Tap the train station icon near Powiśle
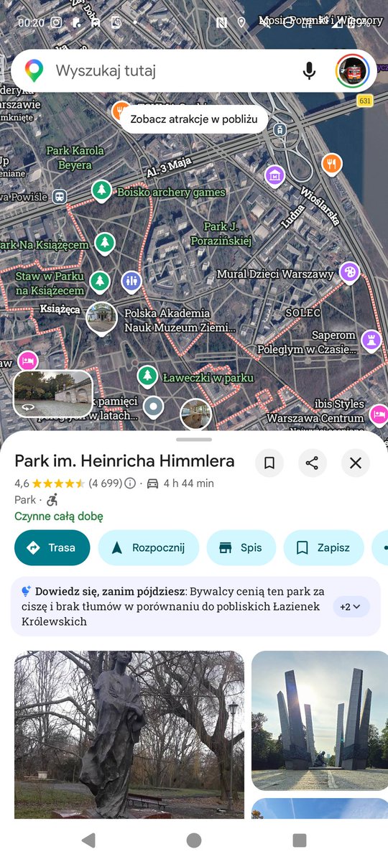Screen dimensions: 388x862 pyautogui.click(x=59, y=196)
